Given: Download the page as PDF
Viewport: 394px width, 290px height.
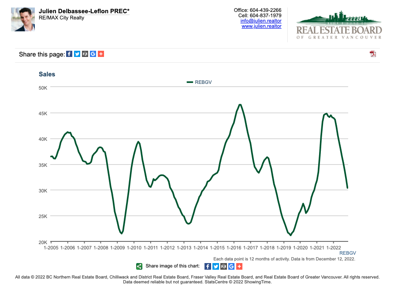Looking at the screenshot, I should click(x=373, y=54).
